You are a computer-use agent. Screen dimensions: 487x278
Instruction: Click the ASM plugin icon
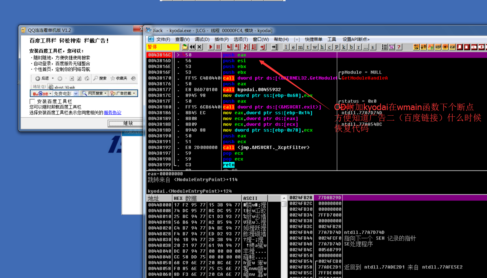(x=452, y=47)
